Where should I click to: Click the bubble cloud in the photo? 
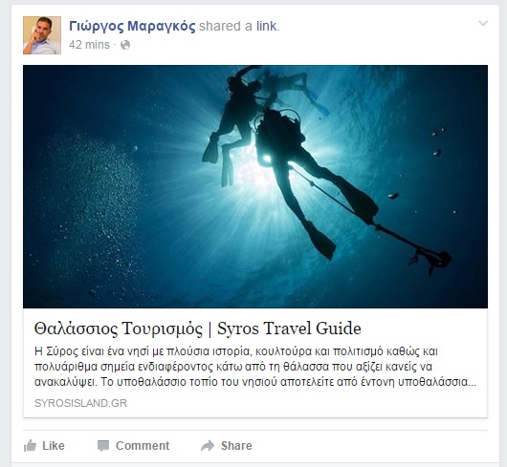coord(91,210)
